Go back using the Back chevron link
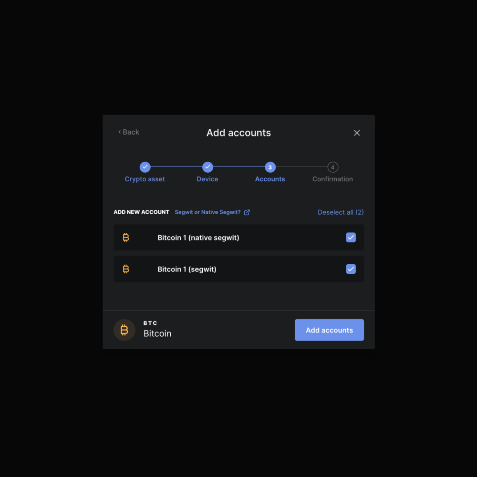 point(129,132)
